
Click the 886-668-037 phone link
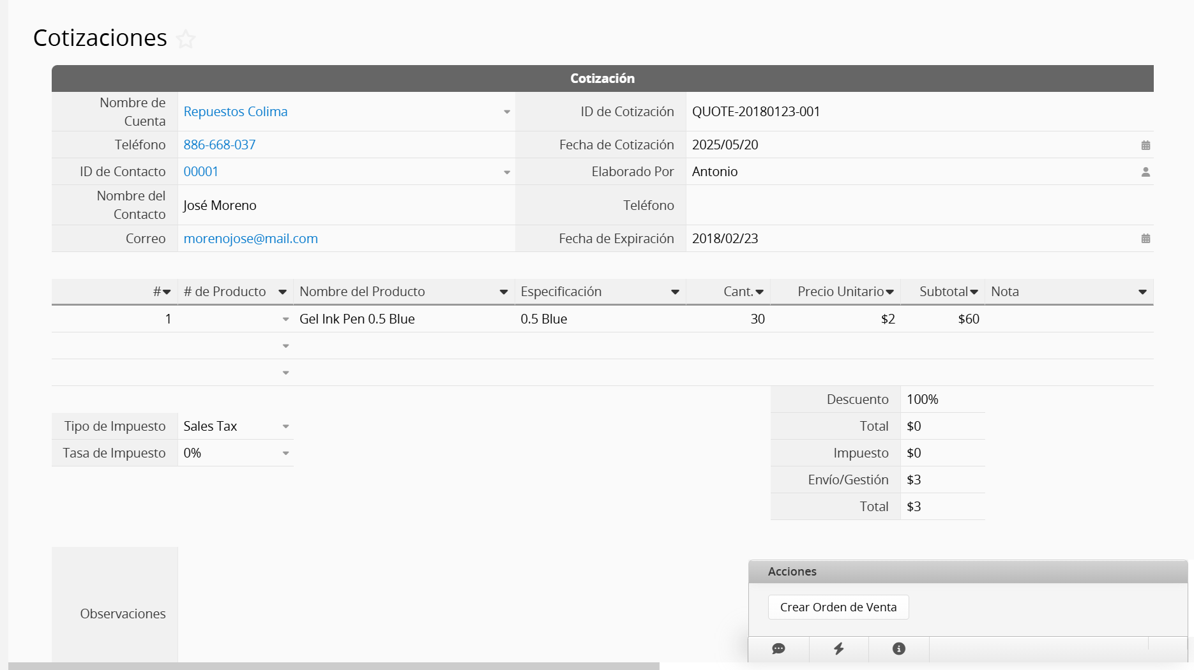[x=219, y=145]
